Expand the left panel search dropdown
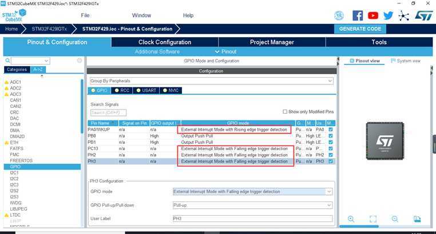Screen dimensions: 436x234 point(46,60)
